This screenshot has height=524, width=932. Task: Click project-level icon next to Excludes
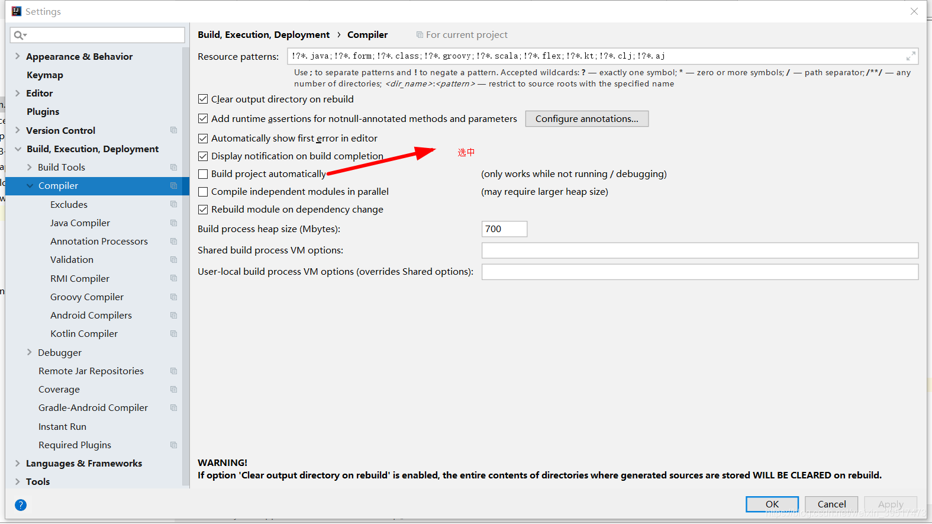point(173,204)
